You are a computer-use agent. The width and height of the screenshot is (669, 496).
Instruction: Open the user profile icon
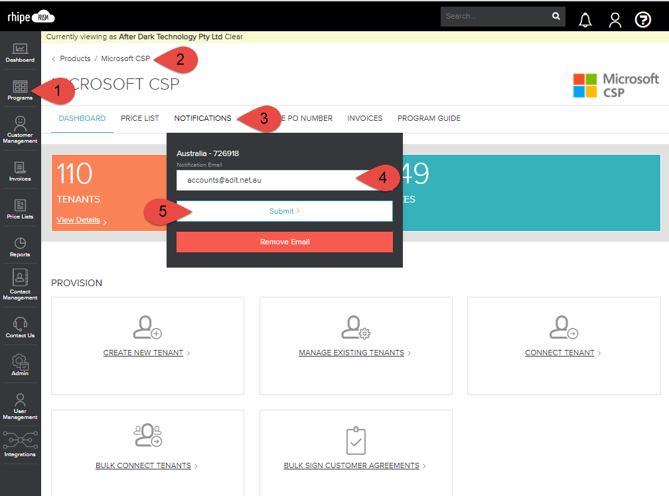615,20
